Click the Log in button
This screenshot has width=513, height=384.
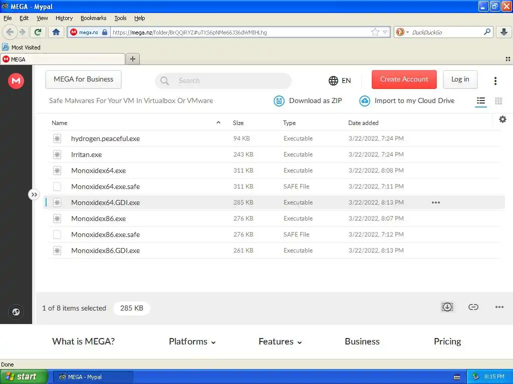coord(460,79)
